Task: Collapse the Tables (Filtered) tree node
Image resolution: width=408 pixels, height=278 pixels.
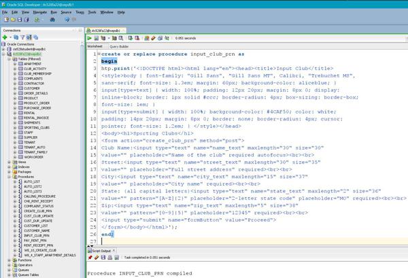Action: tap(9, 59)
